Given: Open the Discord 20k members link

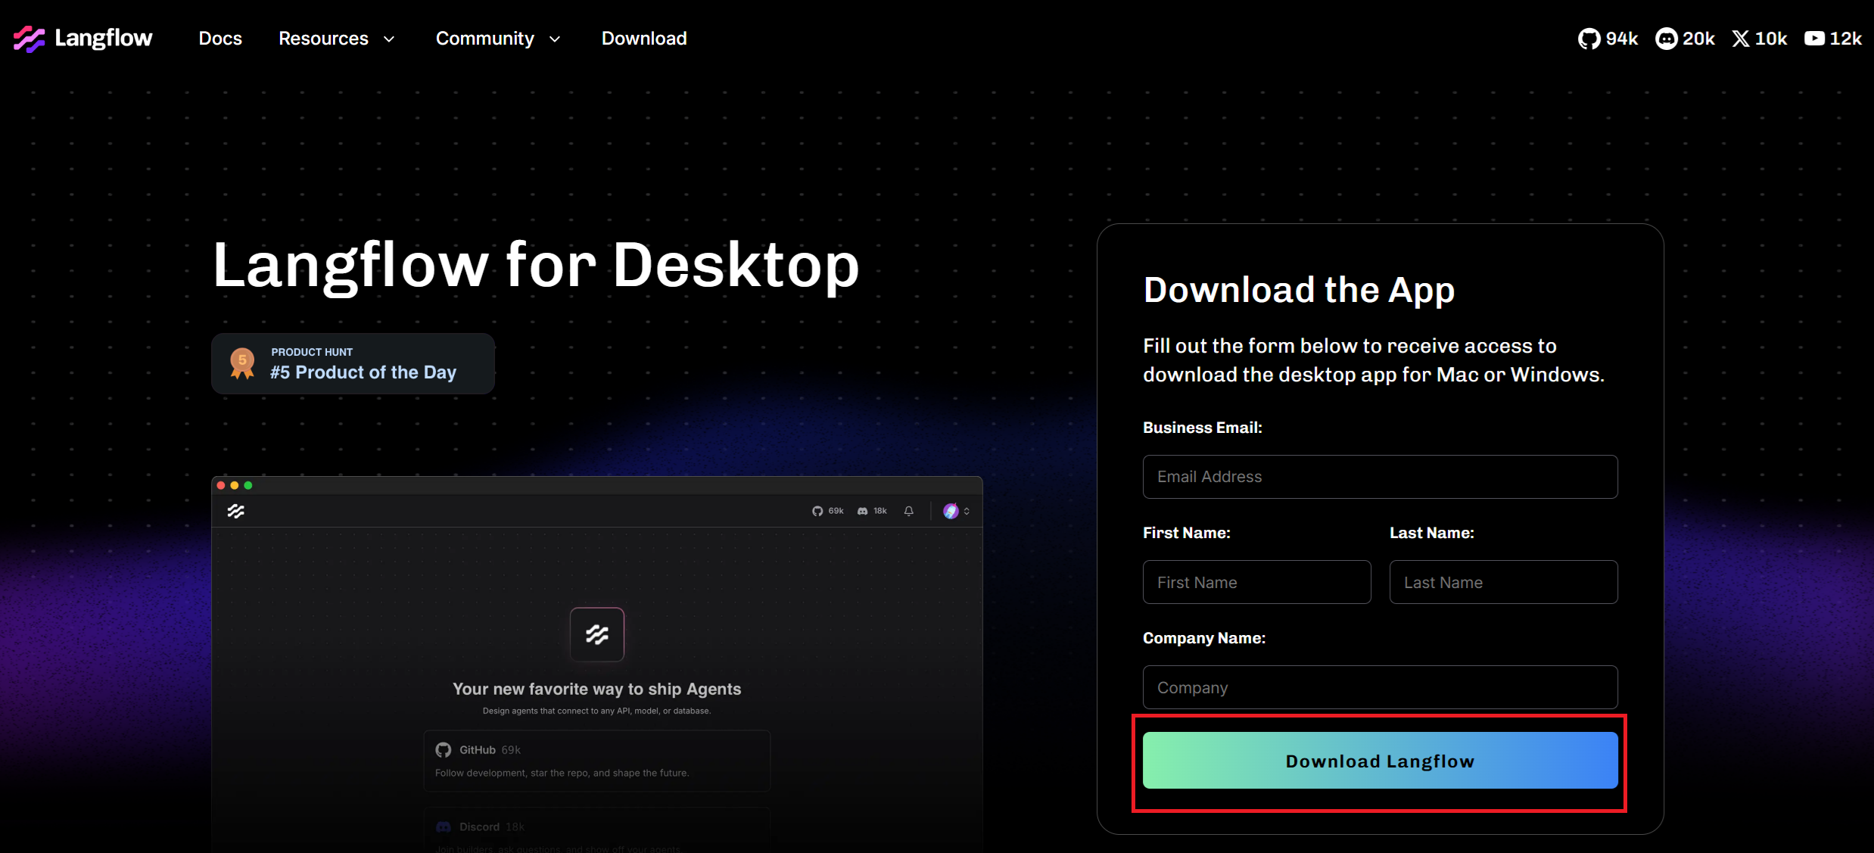Looking at the screenshot, I should 1685,39.
